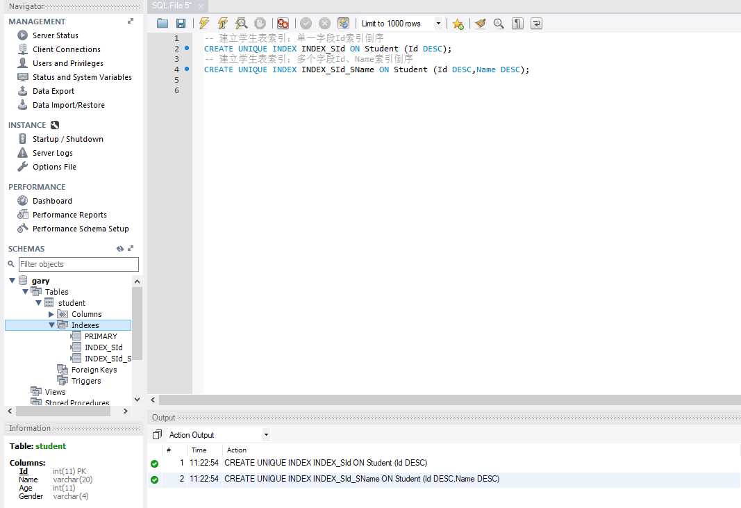Open Server Status page
The height and width of the screenshot is (508, 741).
[x=56, y=35]
